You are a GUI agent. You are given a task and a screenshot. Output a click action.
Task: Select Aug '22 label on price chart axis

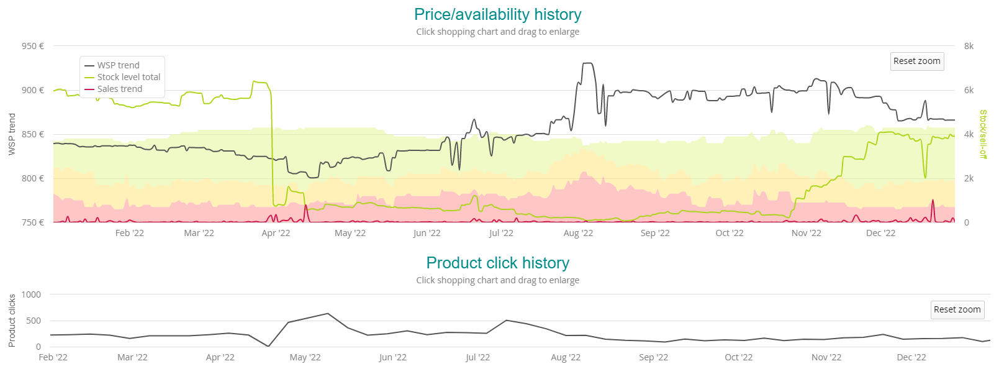(578, 233)
